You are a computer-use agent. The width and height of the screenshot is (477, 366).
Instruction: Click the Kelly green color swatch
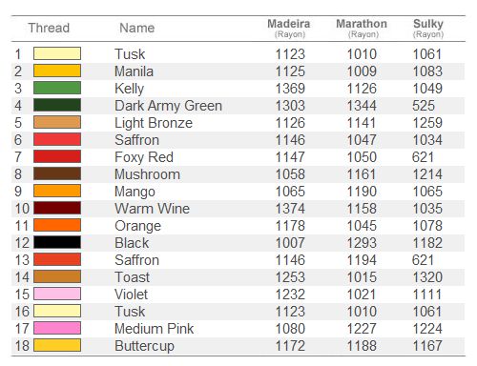click(57, 88)
